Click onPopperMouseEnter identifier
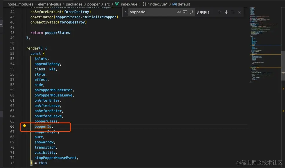This screenshot has height=168, width=285. (x=53, y=90)
